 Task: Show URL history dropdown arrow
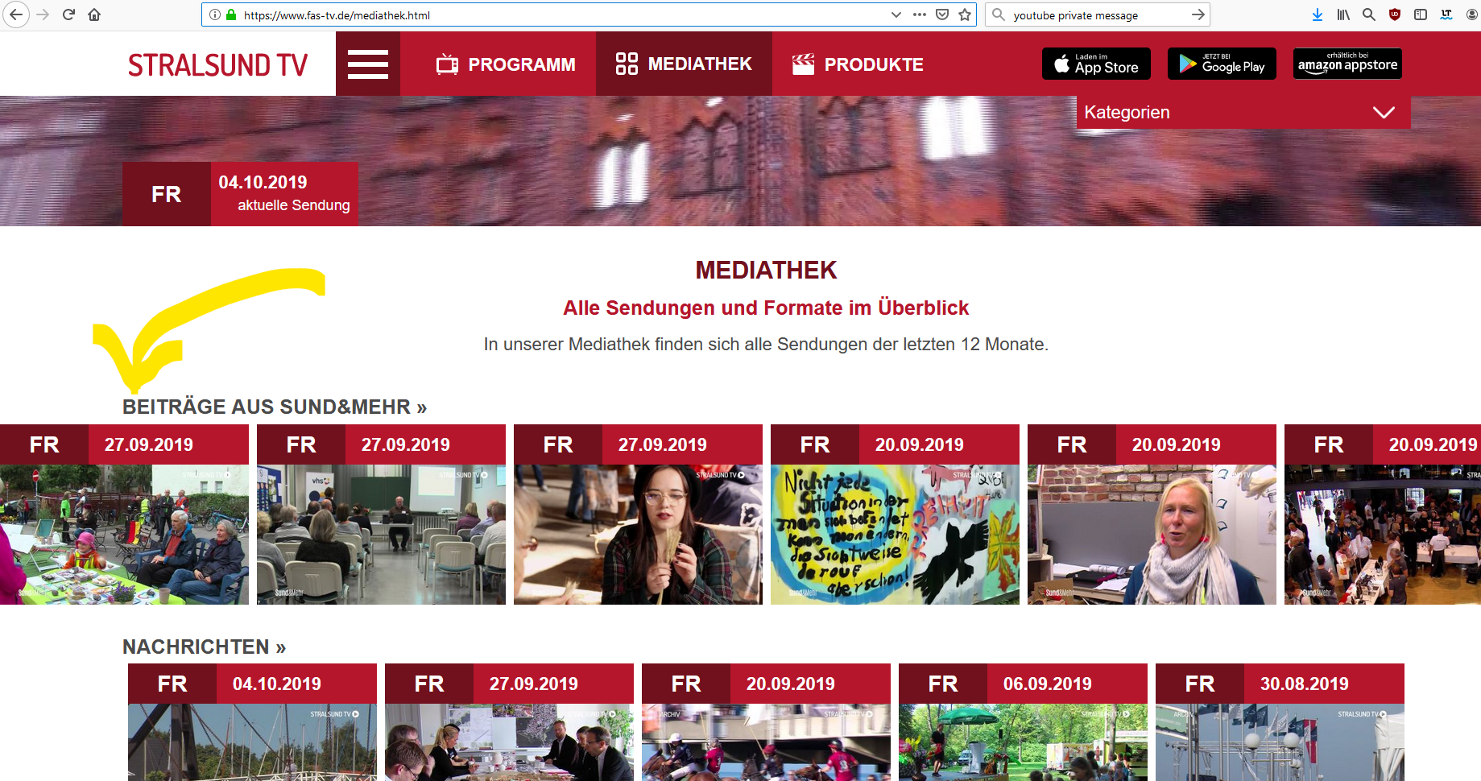click(896, 14)
